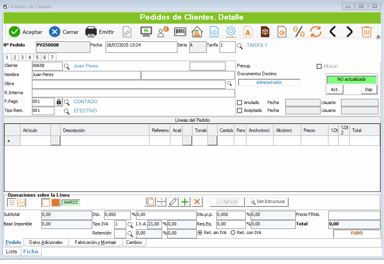Screen dimensions: 384x264
Task: Open the warehouse house icon
Action: [x=197, y=32]
